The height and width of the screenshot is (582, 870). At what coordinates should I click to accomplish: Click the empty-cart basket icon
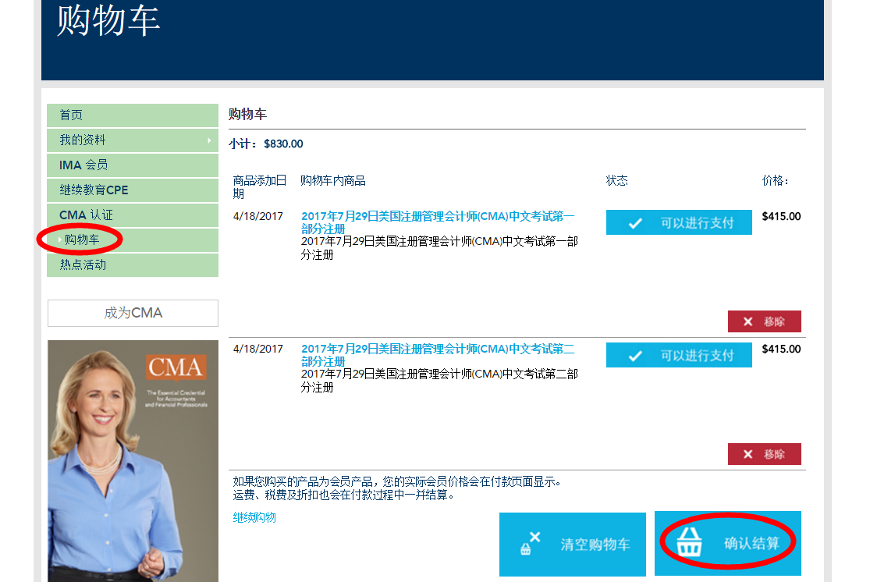click(530, 543)
